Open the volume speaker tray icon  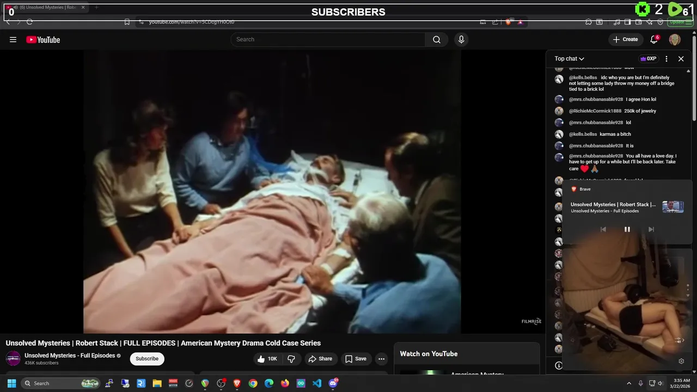(661, 383)
